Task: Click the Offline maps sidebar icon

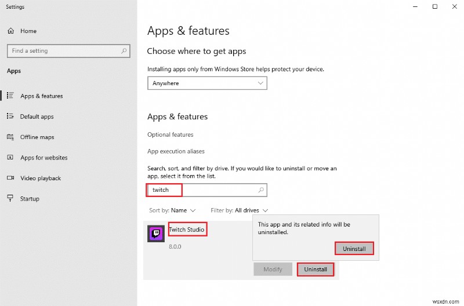Action: click(x=10, y=137)
